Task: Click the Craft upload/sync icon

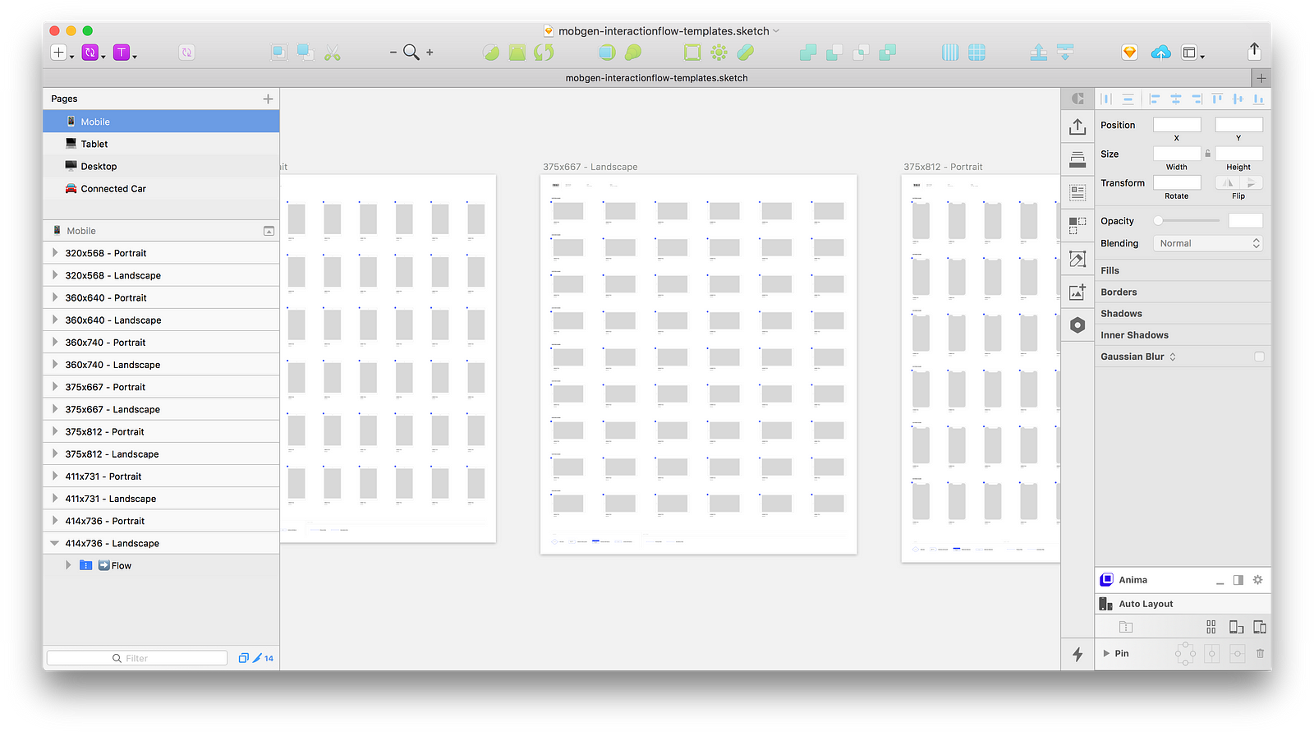Action: 1077,127
